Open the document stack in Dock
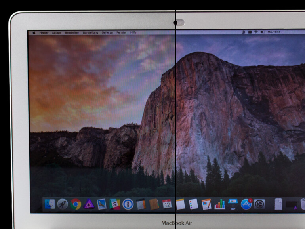The image size is (305, 229). point(278,204)
